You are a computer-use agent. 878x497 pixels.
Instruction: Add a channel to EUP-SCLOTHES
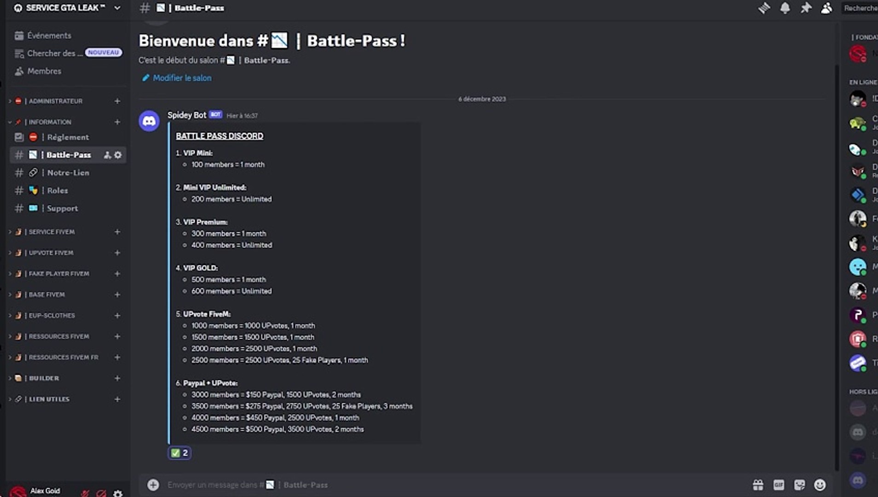coord(117,316)
